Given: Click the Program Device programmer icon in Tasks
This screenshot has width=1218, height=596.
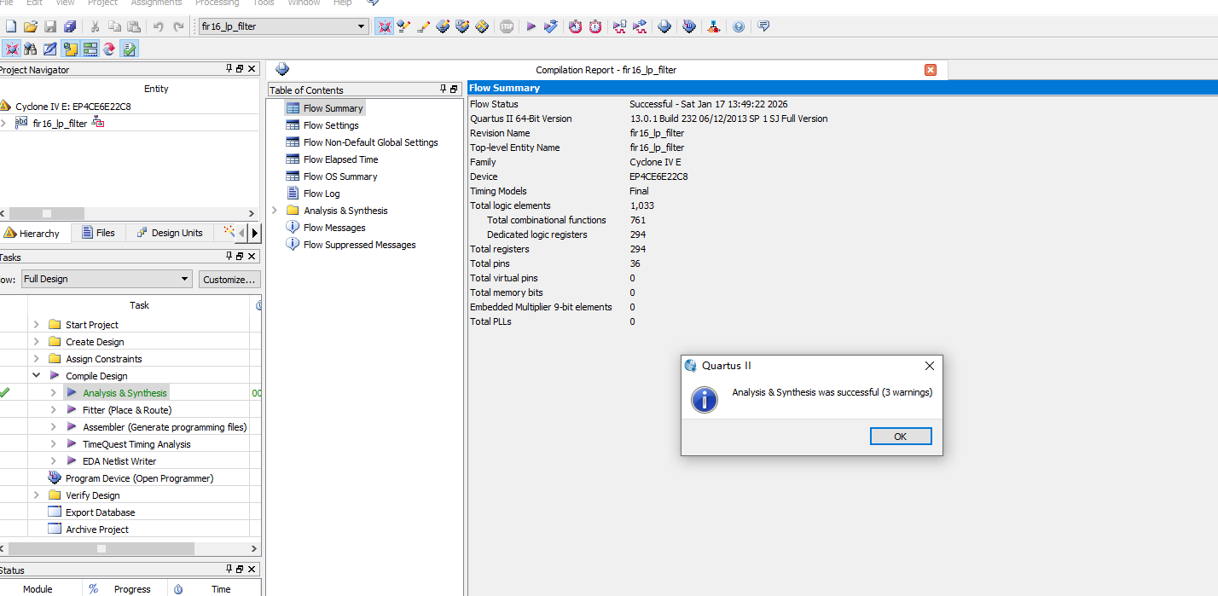Looking at the screenshot, I should (55, 478).
